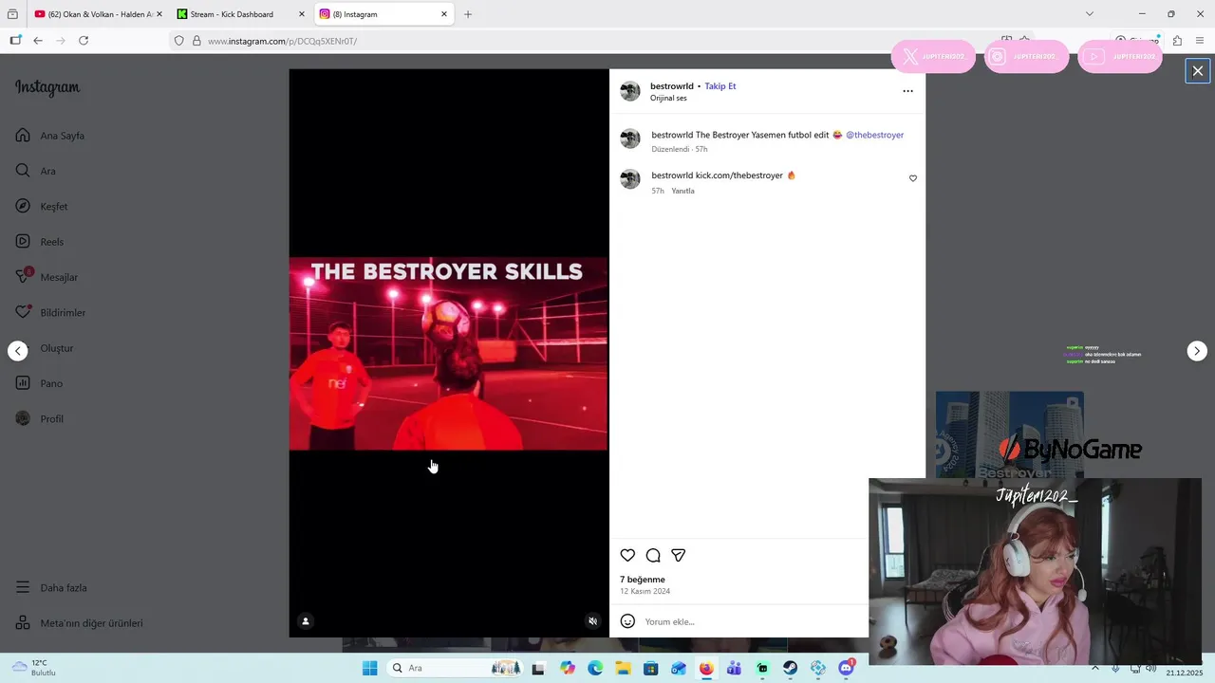The height and width of the screenshot is (683, 1215).
Task: Open Pano dashboard in sidebar
Action: tap(39, 383)
